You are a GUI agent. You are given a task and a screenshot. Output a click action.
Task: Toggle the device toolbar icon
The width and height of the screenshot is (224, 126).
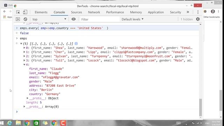click(25, 12)
